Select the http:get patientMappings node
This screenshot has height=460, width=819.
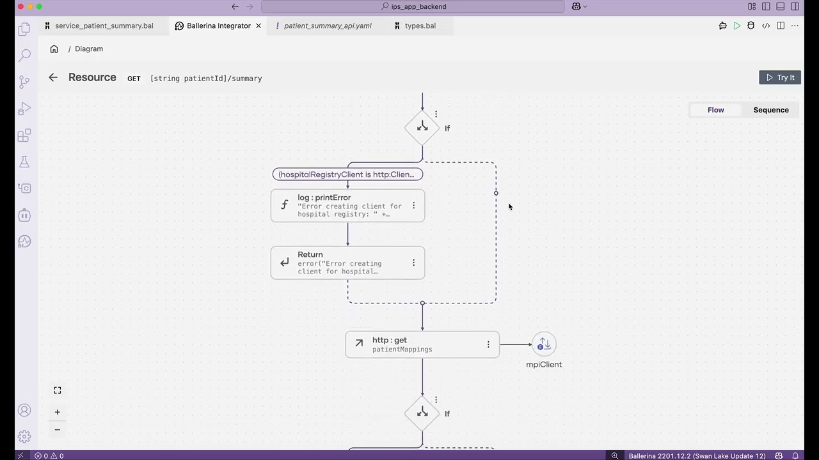point(422,344)
